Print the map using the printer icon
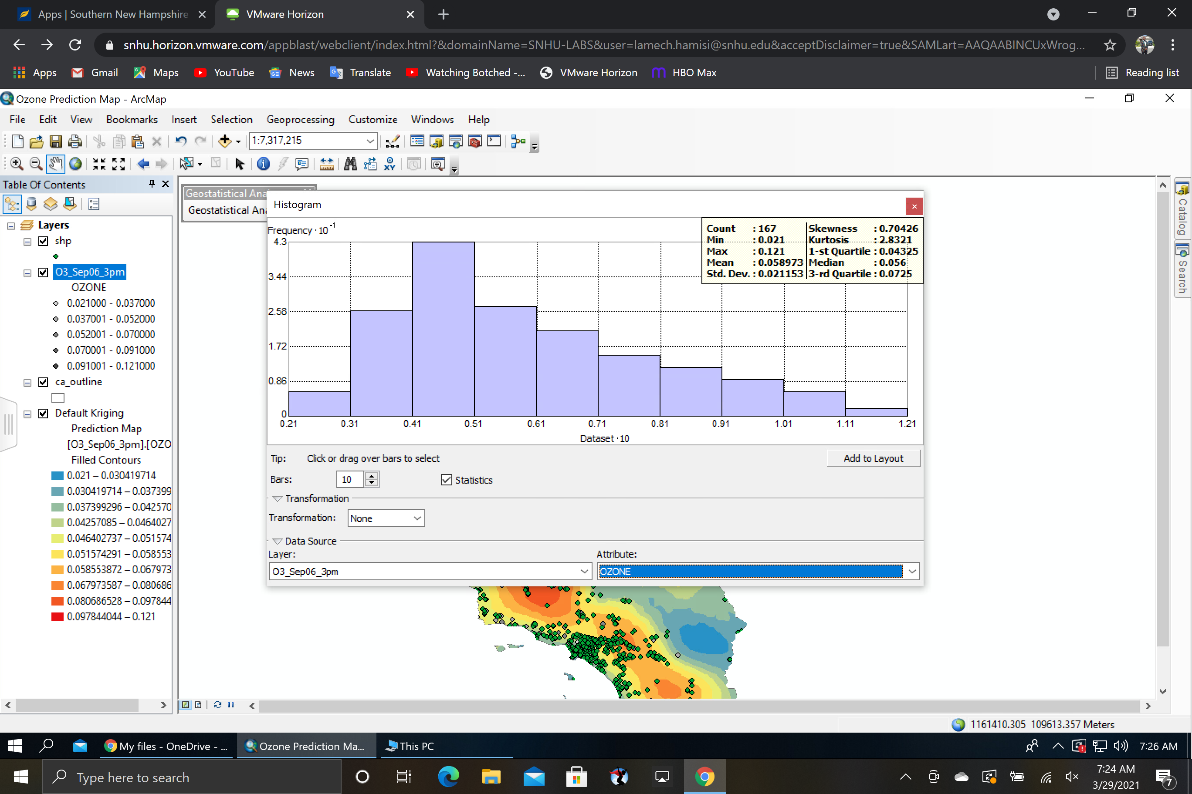This screenshot has width=1192, height=794. (75, 141)
